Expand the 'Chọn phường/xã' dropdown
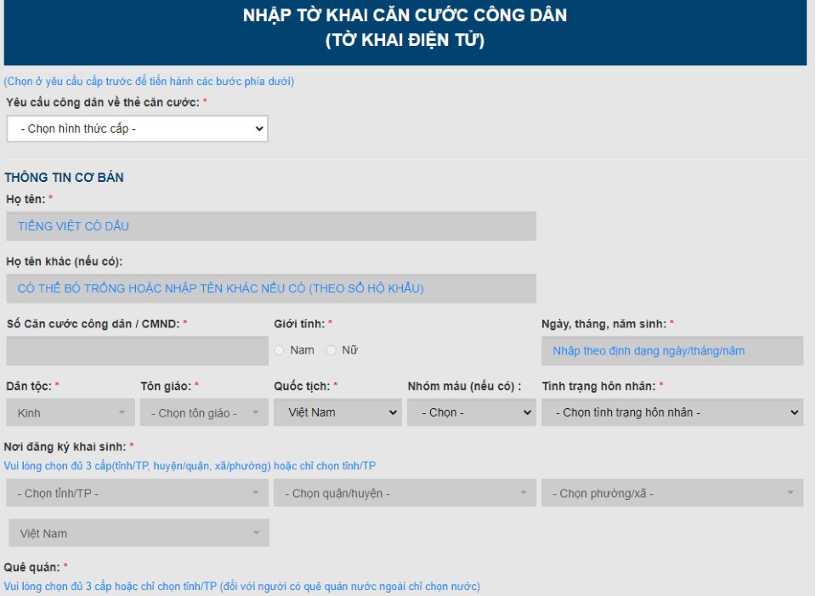Screen dimensions: 816x596 point(671,492)
